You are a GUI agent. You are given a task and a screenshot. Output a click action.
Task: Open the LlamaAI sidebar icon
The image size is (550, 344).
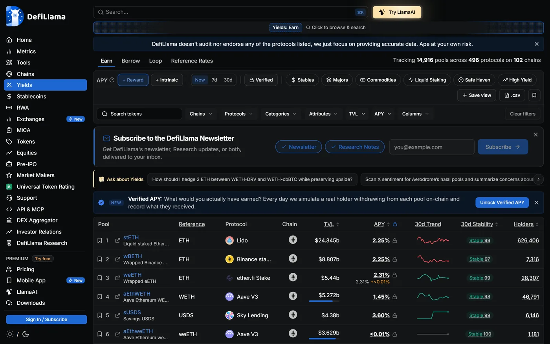tap(9, 292)
